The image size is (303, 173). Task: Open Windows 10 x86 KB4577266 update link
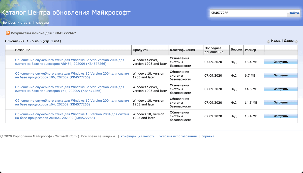point(72,75)
